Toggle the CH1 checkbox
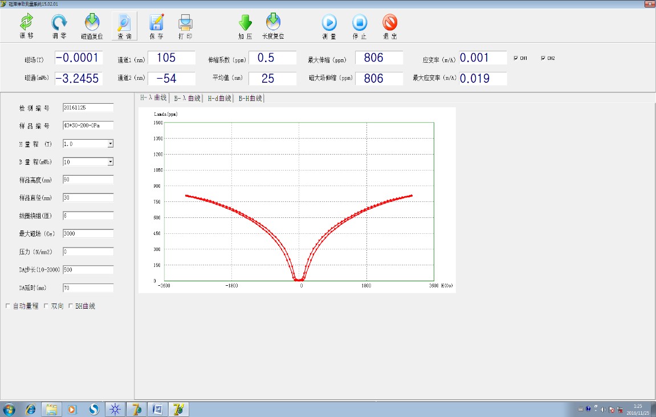This screenshot has width=656, height=417. [x=516, y=58]
